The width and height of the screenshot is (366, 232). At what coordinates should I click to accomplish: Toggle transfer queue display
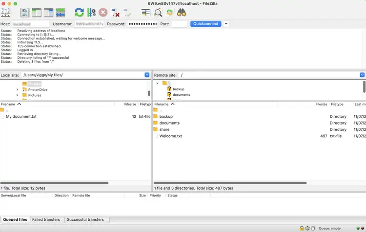pyautogui.click(x=61, y=13)
